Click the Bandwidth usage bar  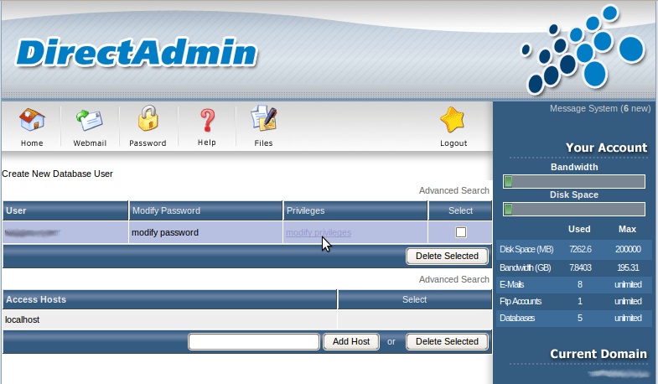coord(574,182)
